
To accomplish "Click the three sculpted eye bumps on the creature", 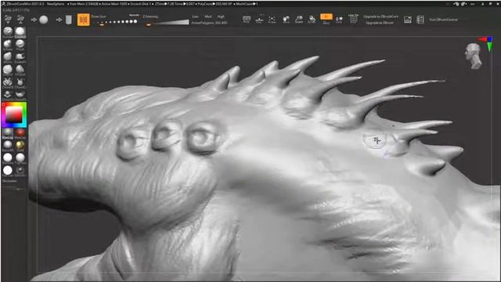I will click(169, 139).
